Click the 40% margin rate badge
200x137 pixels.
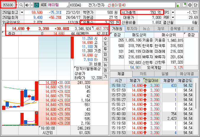43,5
